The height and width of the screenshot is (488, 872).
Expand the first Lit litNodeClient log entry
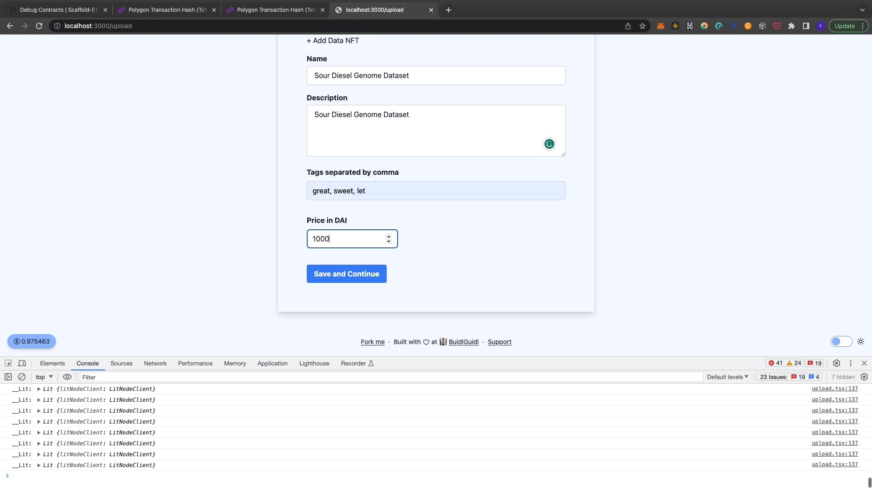pos(39,389)
